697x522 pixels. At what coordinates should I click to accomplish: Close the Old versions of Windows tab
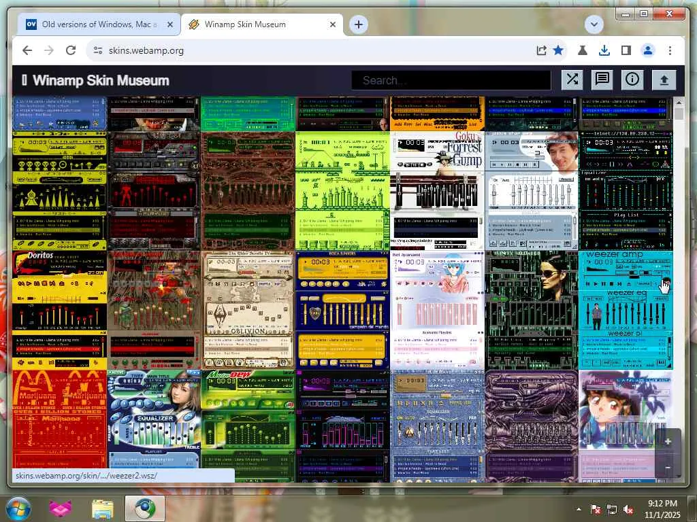[x=169, y=24]
